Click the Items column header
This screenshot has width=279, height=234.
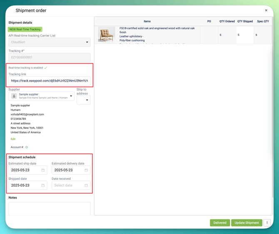147,21
